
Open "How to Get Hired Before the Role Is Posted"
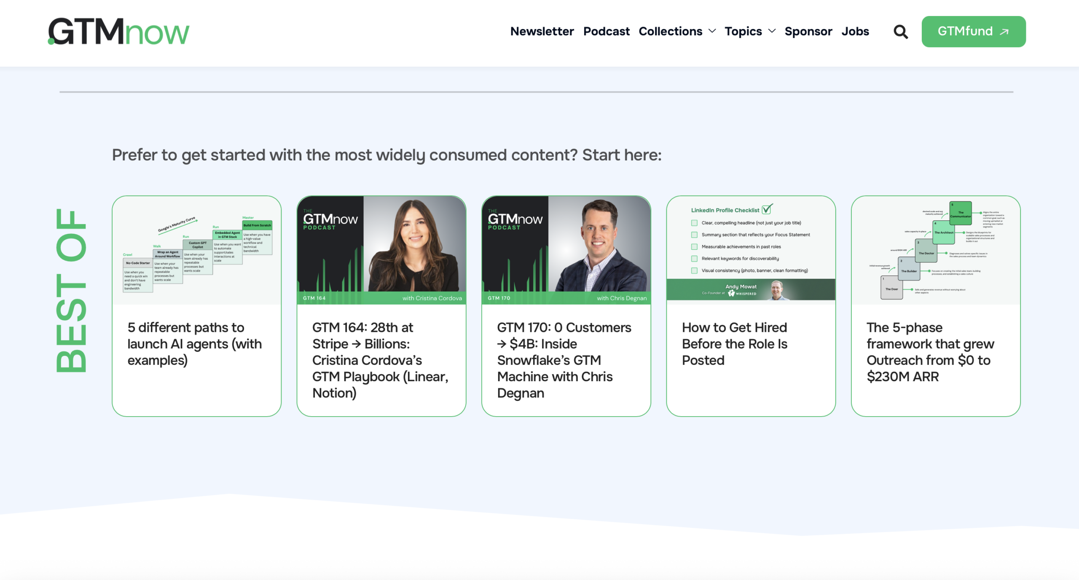coord(734,344)
